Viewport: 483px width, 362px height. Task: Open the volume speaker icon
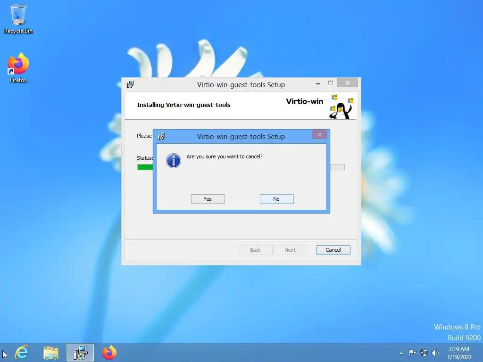click(435, 353)
